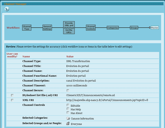Edit the XML URI majorelle address
This screenshot has height=128, width=165.
pyautogui.click(x=107, y=100)
